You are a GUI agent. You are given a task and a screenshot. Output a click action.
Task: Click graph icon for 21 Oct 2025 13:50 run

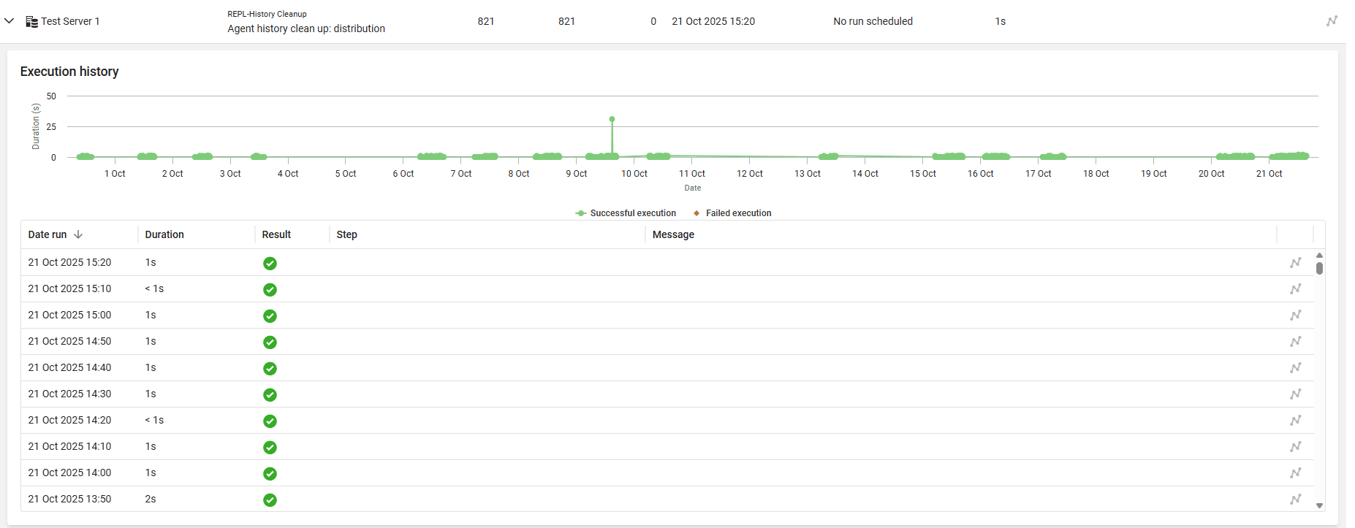1295,500
